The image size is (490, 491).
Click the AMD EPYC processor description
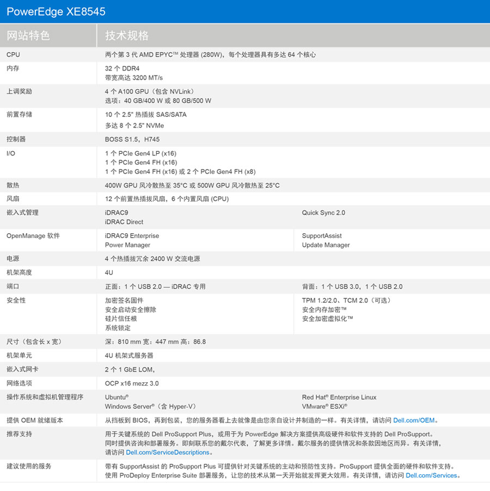pos(210,54)
